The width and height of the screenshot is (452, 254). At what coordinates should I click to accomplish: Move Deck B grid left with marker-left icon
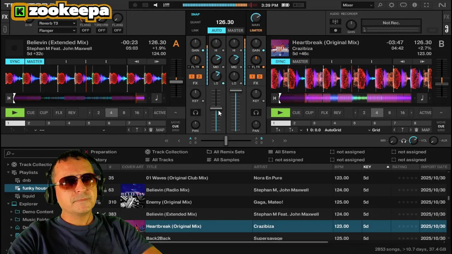click(278, 130)
